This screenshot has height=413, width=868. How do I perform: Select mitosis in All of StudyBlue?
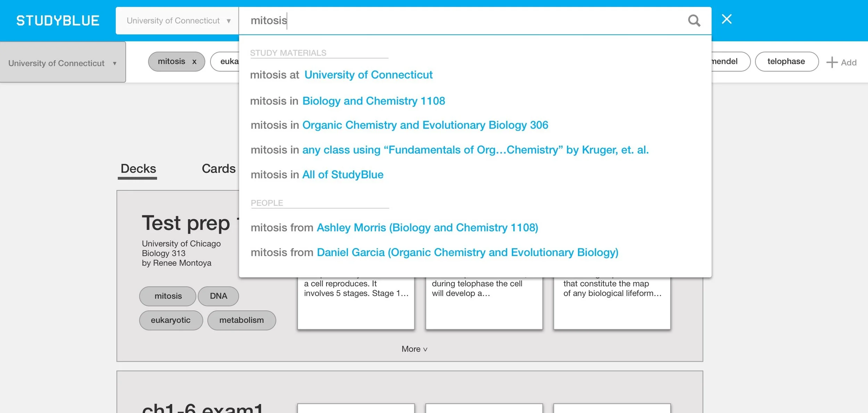tap(317, 175)
